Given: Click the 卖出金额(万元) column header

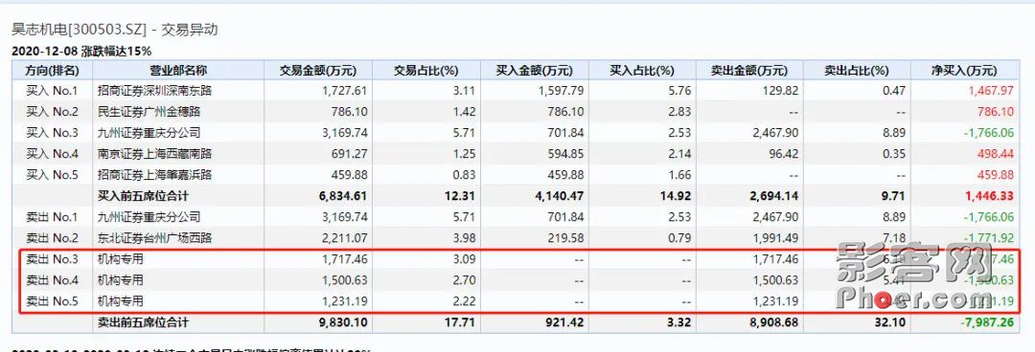Looking at the screenshot, I should tap(749, 71).
